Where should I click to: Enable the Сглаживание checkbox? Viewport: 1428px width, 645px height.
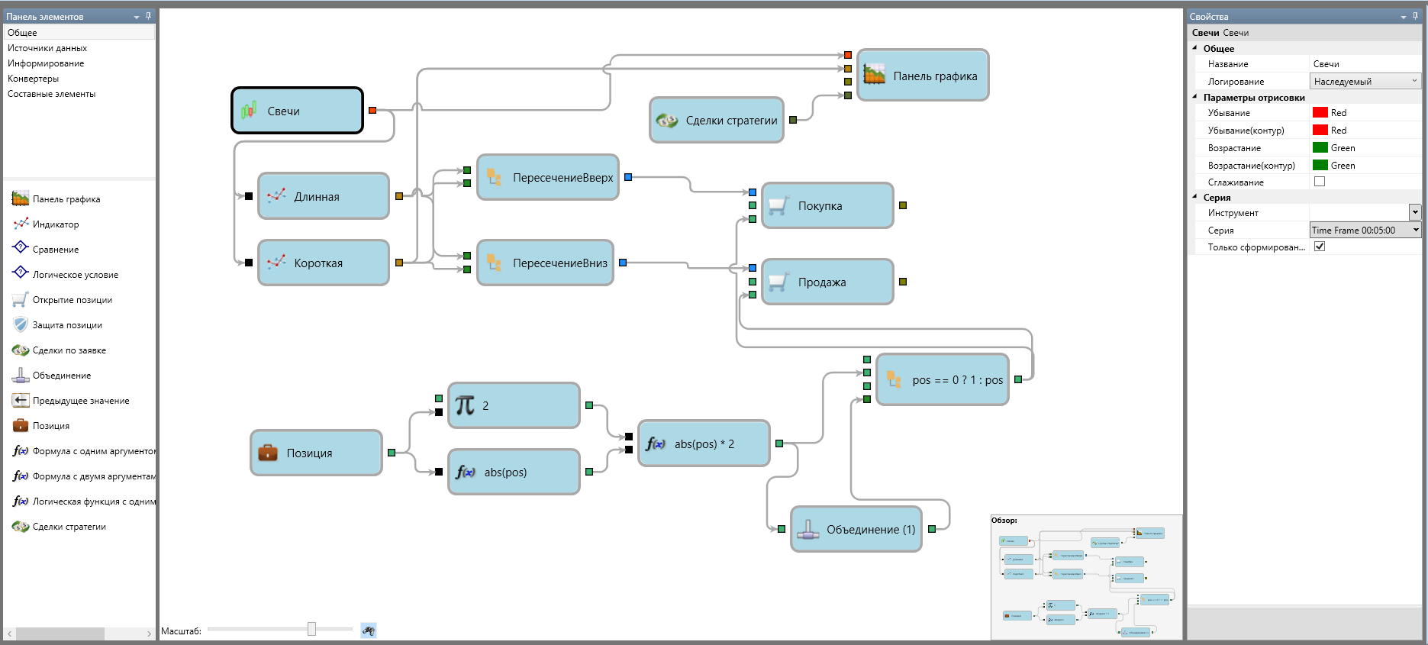point(1320,182)
